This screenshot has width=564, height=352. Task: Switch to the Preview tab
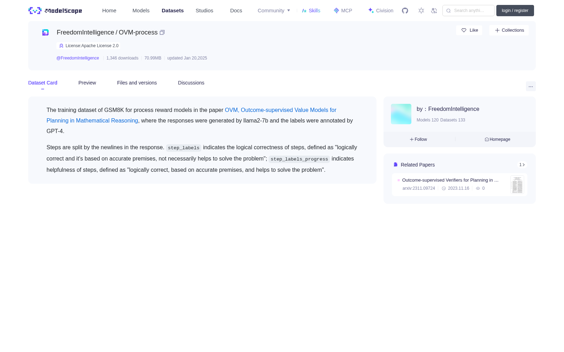tap(87, 83)
